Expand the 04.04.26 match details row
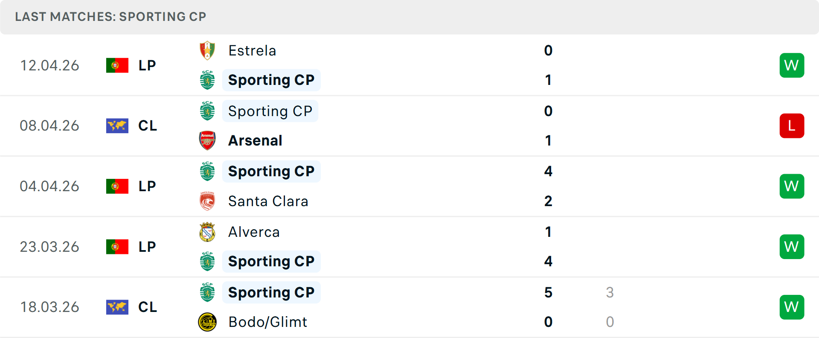This screenshot has width=819, height=338. pyautogui.click(x=409, y=186)
